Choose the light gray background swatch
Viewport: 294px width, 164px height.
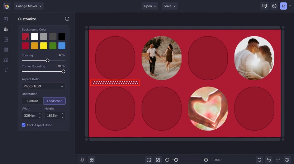(44, 37)
